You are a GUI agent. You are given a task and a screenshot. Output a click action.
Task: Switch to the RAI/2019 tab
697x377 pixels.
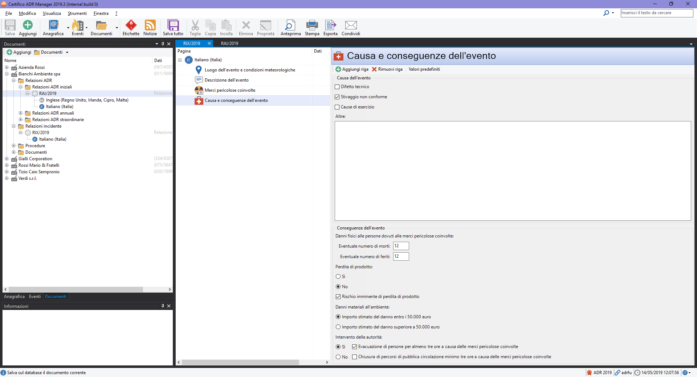coord(229,43)
